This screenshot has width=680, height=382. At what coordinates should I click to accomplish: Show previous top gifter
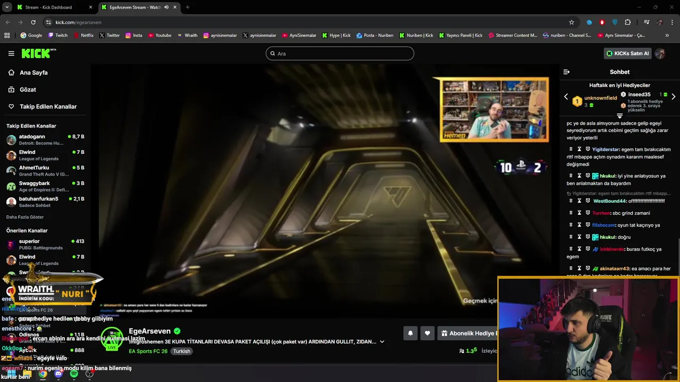[566, 97]
